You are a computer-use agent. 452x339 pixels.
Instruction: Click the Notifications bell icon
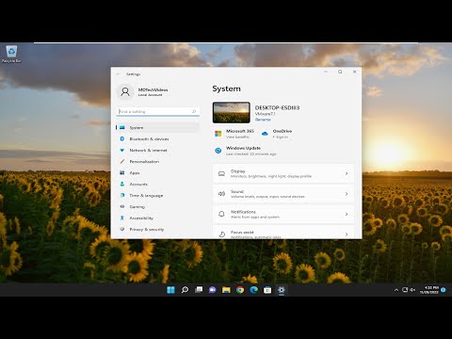[221, 214]
